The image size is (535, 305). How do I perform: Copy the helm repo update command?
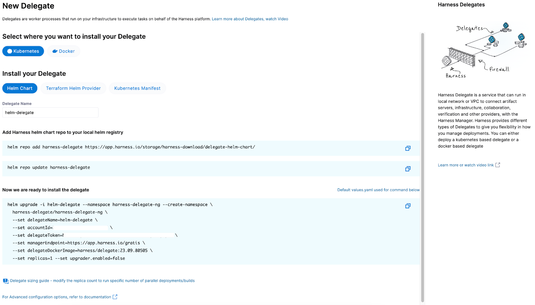pos(408,169)
